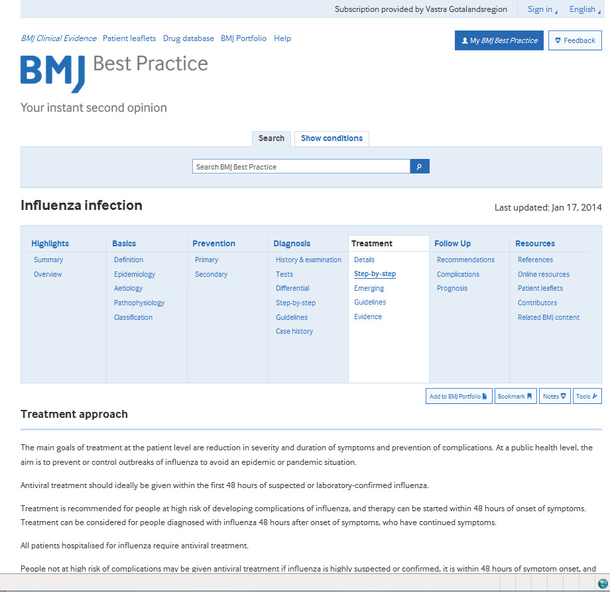The width and height of the screenshot is (610, 592).
Task: Open the Drug database link
Action: click(188, 38)
